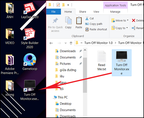Open Documents under This PC
The height and width of the screenshot is (118, 144).
tap(65, 110)
